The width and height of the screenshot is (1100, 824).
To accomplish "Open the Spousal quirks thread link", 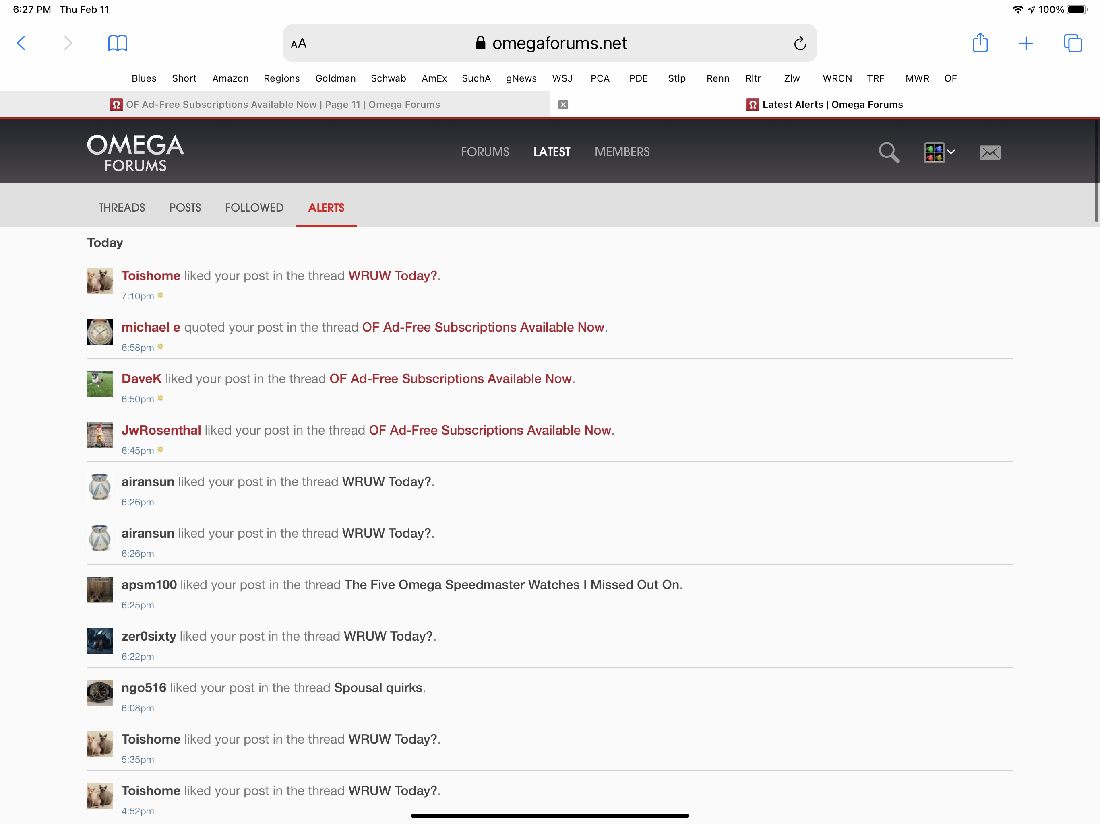I will pyautogui.click(x=378, y=687).
